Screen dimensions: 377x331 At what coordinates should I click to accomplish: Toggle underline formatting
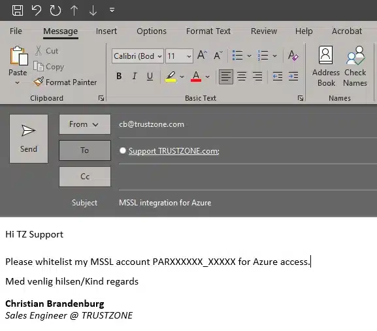[150, 76]
